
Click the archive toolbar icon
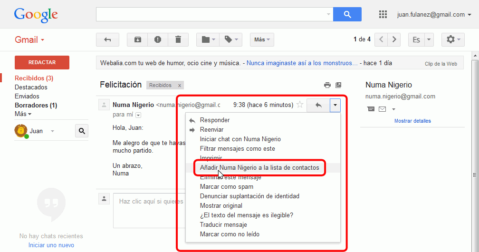(x=137, y=39)
